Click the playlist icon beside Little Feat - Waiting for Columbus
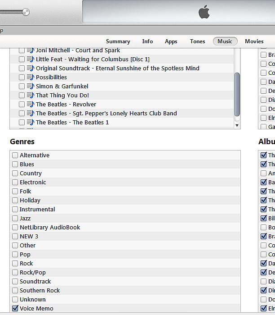The height and width of the screenshot is (315, 275). point(31,59)
